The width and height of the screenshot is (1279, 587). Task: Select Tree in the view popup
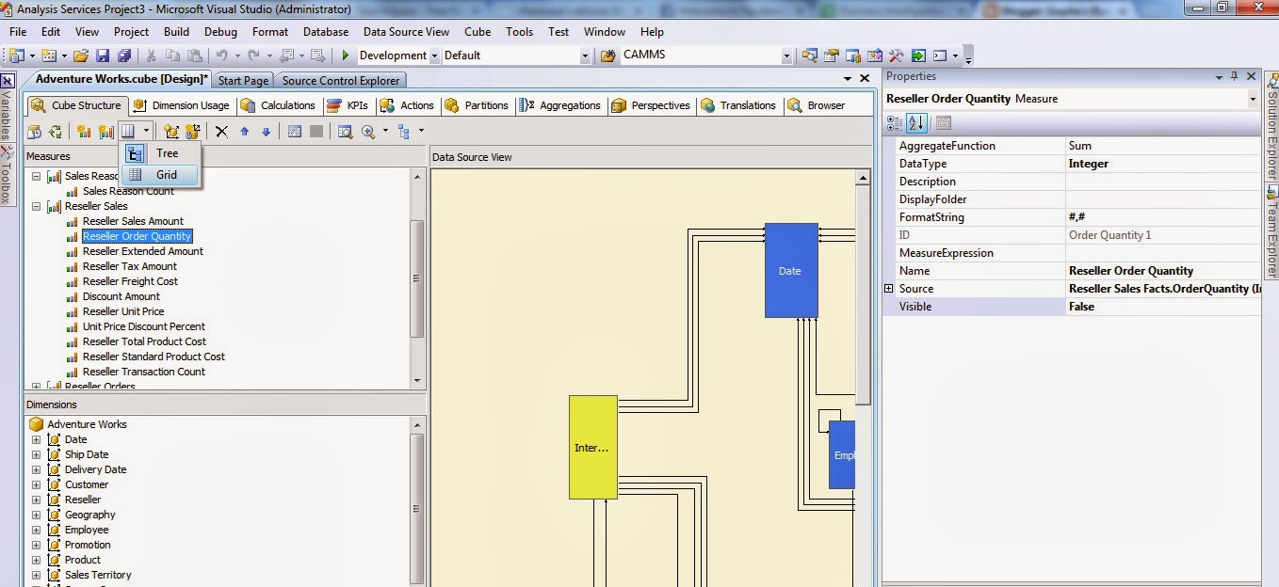click(x=160, y=153)
